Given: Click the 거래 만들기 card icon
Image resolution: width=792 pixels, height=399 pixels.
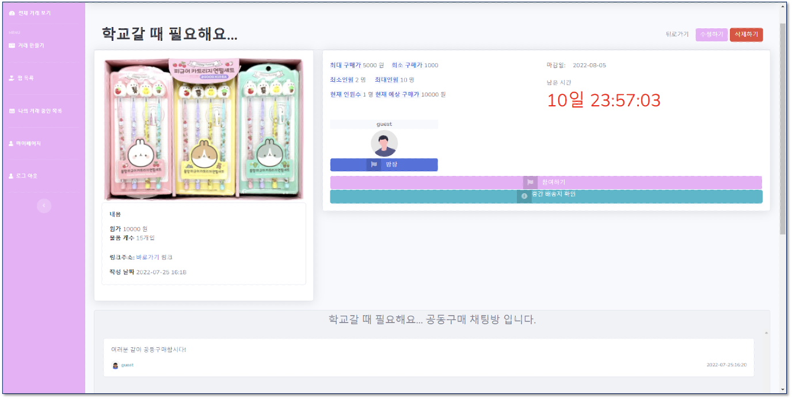Looking at the screenshot, I should (x=12, y=45).
